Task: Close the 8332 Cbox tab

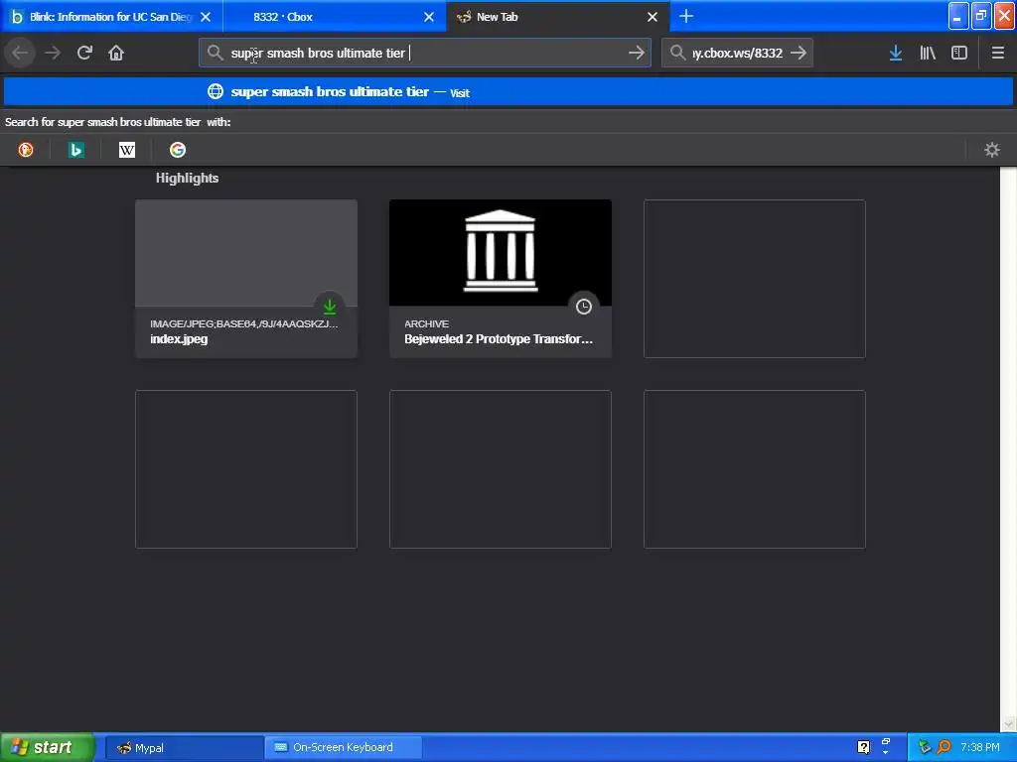Action: point(429,17)
